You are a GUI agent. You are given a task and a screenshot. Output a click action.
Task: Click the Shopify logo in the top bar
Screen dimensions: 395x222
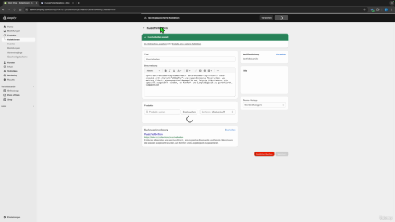[x=10, y=18]
